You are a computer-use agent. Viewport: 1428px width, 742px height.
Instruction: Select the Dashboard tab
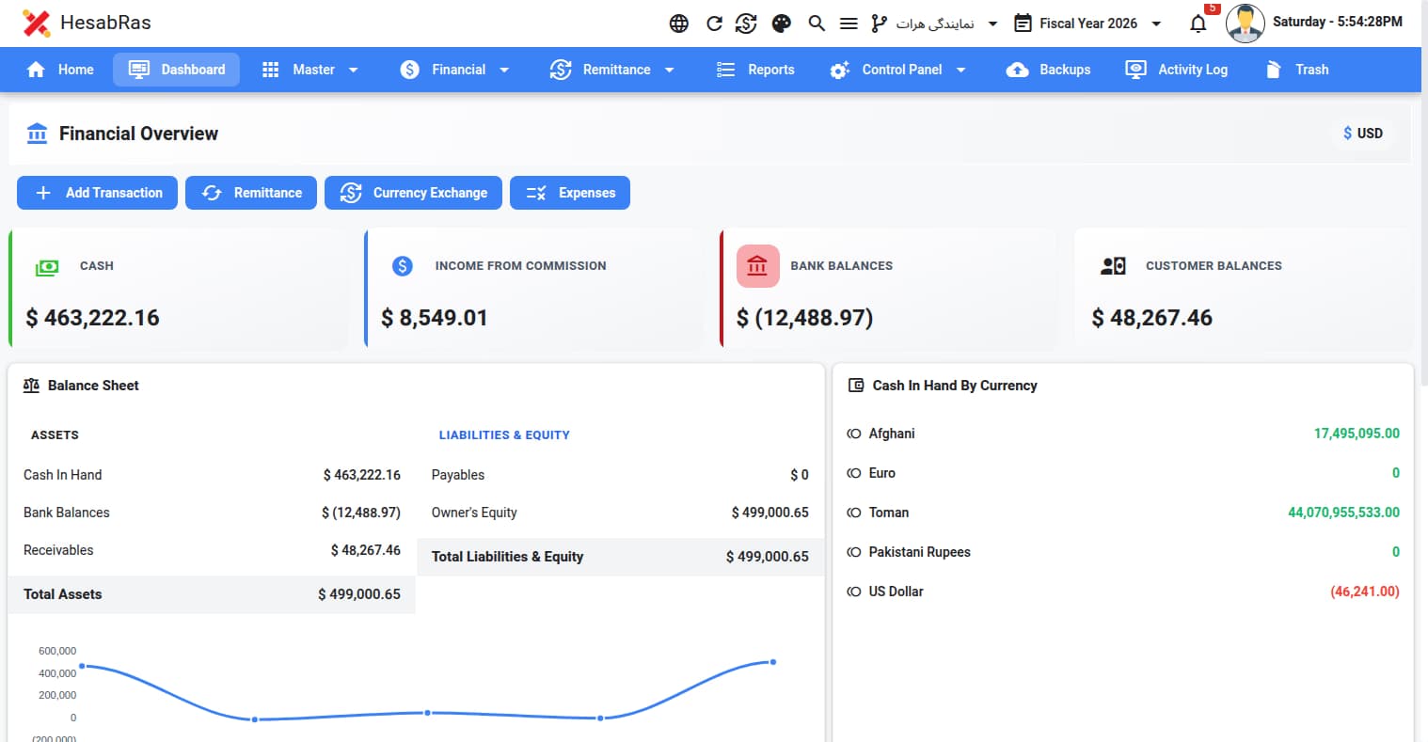click(x=177, y=70)
